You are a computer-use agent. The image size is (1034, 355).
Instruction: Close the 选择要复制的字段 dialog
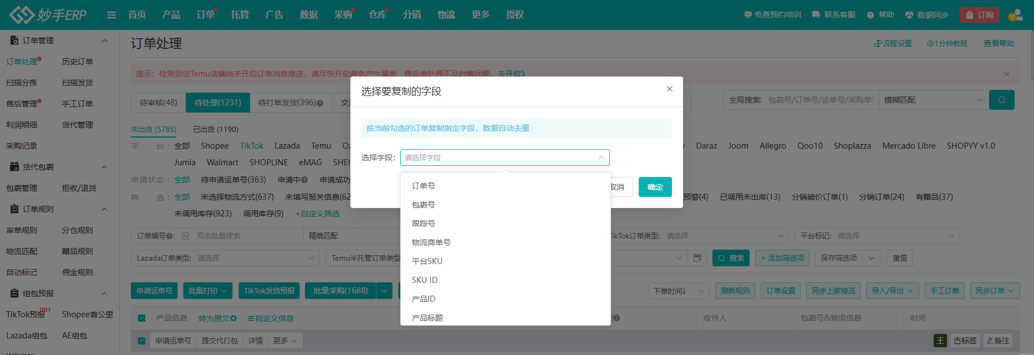point(669,89)
